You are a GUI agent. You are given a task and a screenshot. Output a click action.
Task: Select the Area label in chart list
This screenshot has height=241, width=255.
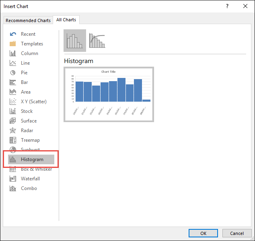pos(26,92)
